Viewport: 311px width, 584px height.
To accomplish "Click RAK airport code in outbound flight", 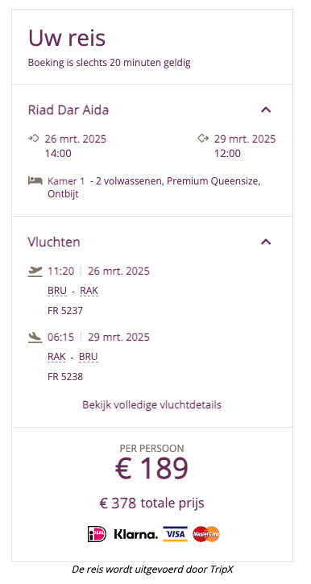I will pos(89,291).
